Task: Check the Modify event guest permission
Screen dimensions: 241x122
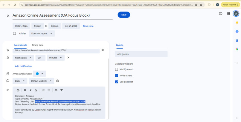Action: pos(117,69)
